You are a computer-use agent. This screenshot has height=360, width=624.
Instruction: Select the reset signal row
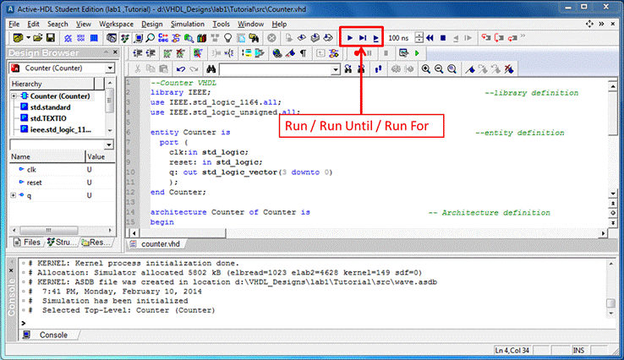pos(62,183)
